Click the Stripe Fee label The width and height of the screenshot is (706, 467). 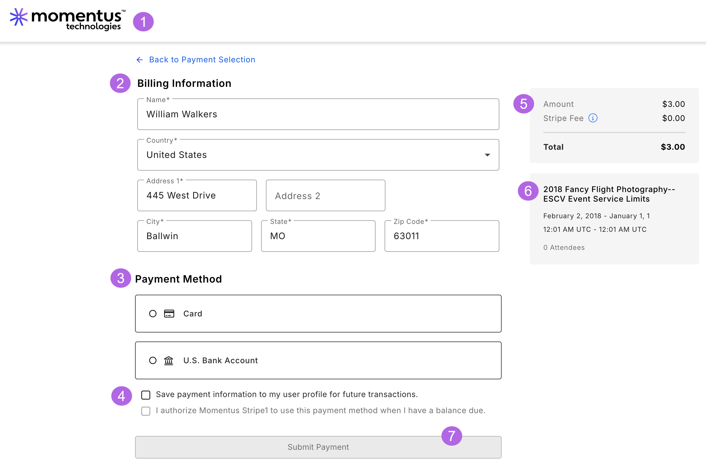(563, 118)
